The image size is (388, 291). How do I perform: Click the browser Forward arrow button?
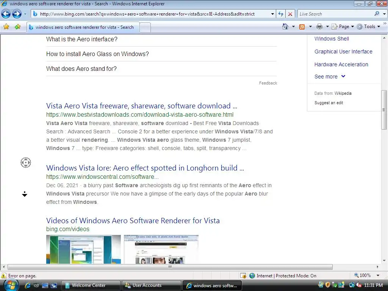17,14
